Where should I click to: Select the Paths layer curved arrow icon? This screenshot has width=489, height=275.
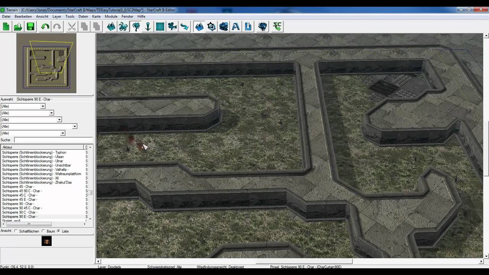click(x=185, y=26)
